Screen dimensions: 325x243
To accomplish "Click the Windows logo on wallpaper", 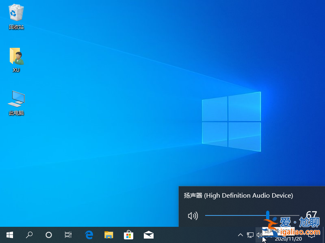I will point(231,122).
